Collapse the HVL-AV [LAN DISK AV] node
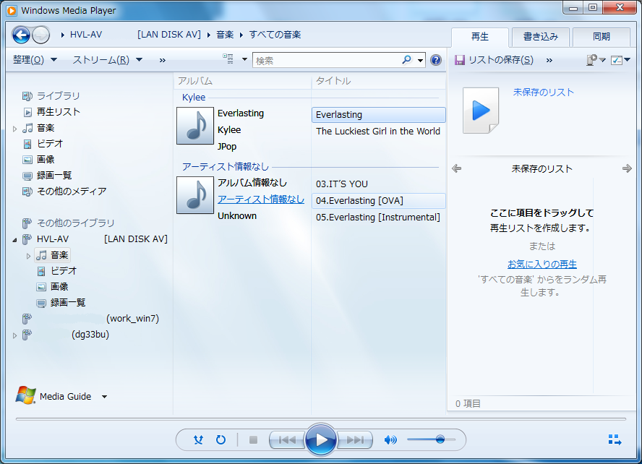The height and width of the screenshot is (464, 642). pos(14,240)
